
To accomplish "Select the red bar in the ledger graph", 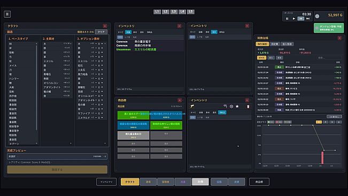I will click(x=322, y=157).
